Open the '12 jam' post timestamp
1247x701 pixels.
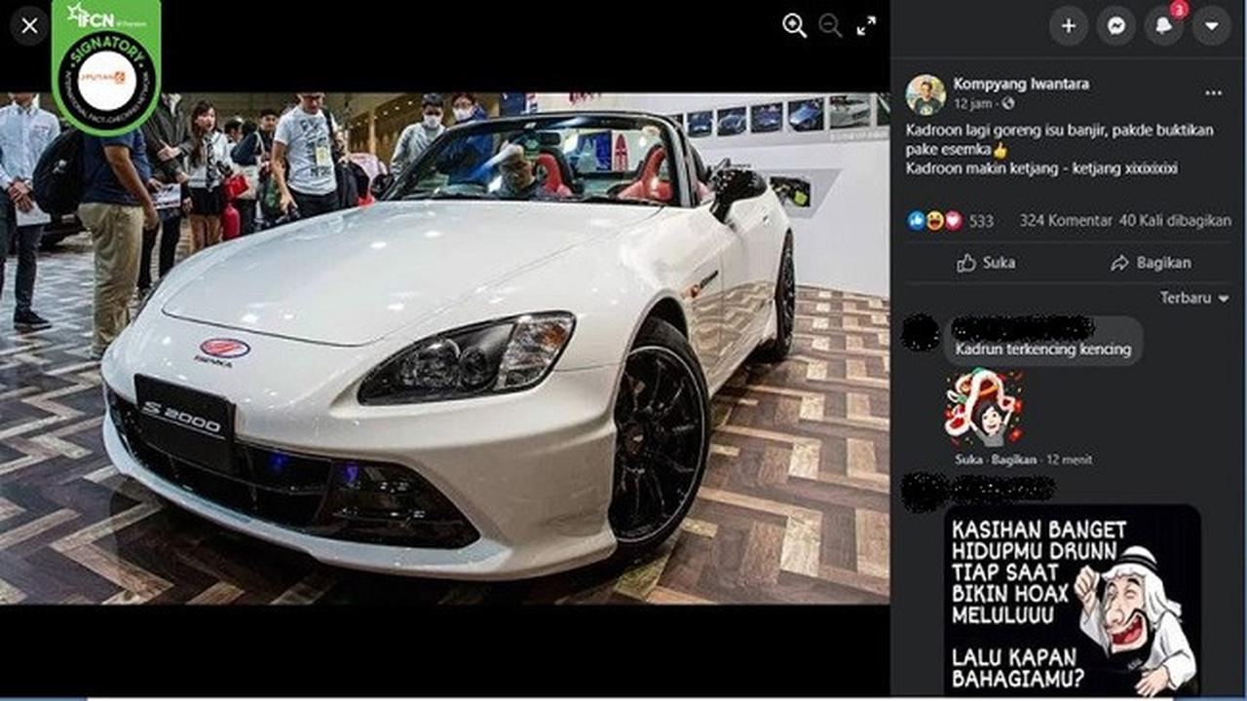point(974,103)
